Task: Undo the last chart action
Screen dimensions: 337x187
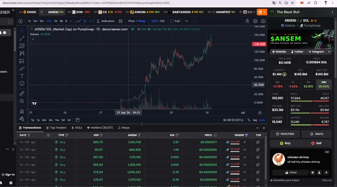Action: tap(187, 21)
